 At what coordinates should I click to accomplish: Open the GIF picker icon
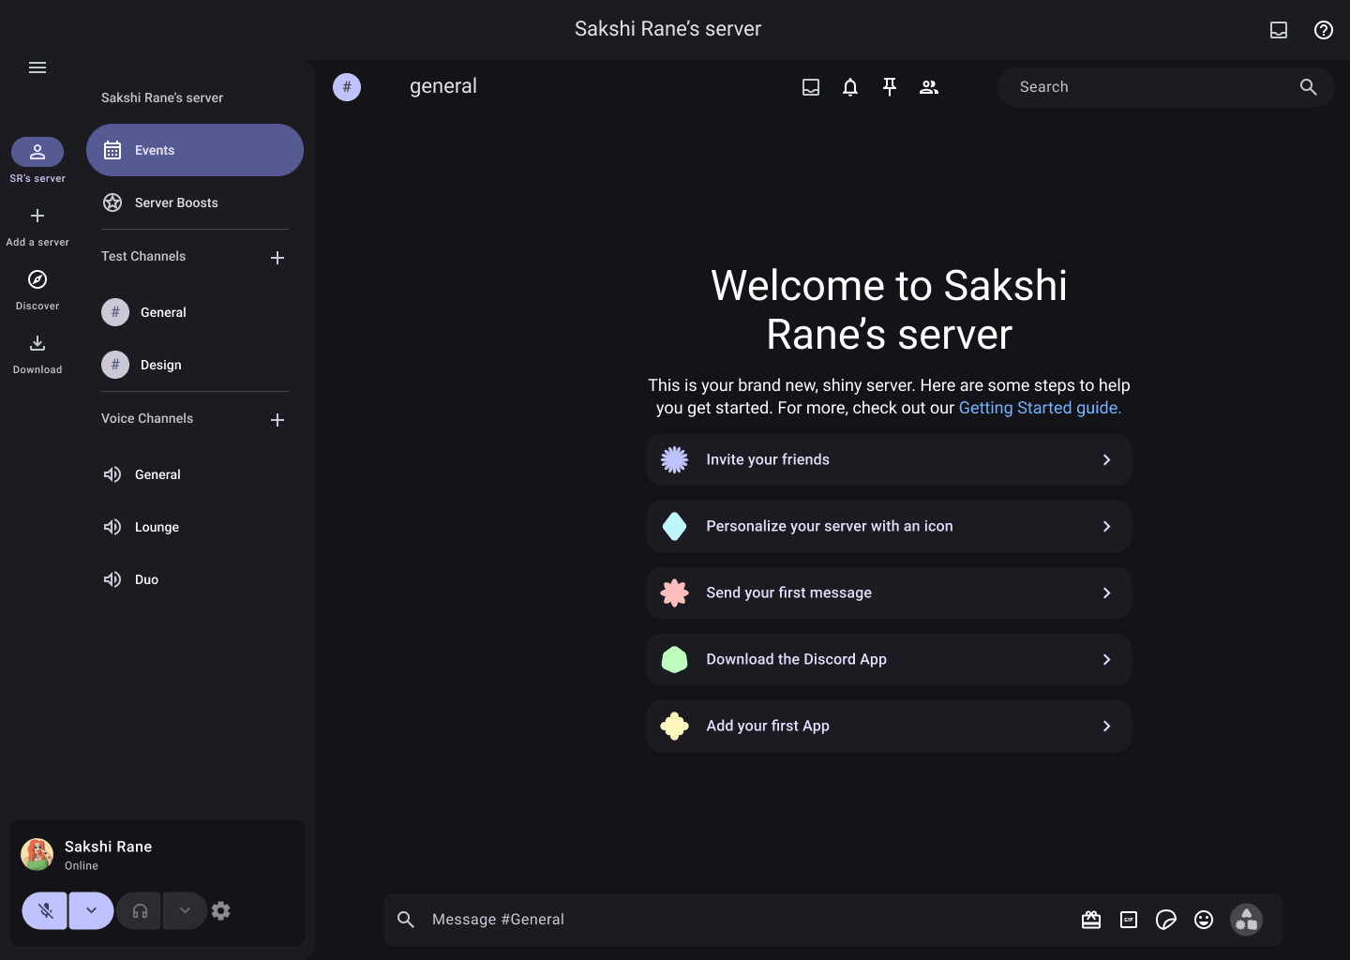[x=1129, y=920]
